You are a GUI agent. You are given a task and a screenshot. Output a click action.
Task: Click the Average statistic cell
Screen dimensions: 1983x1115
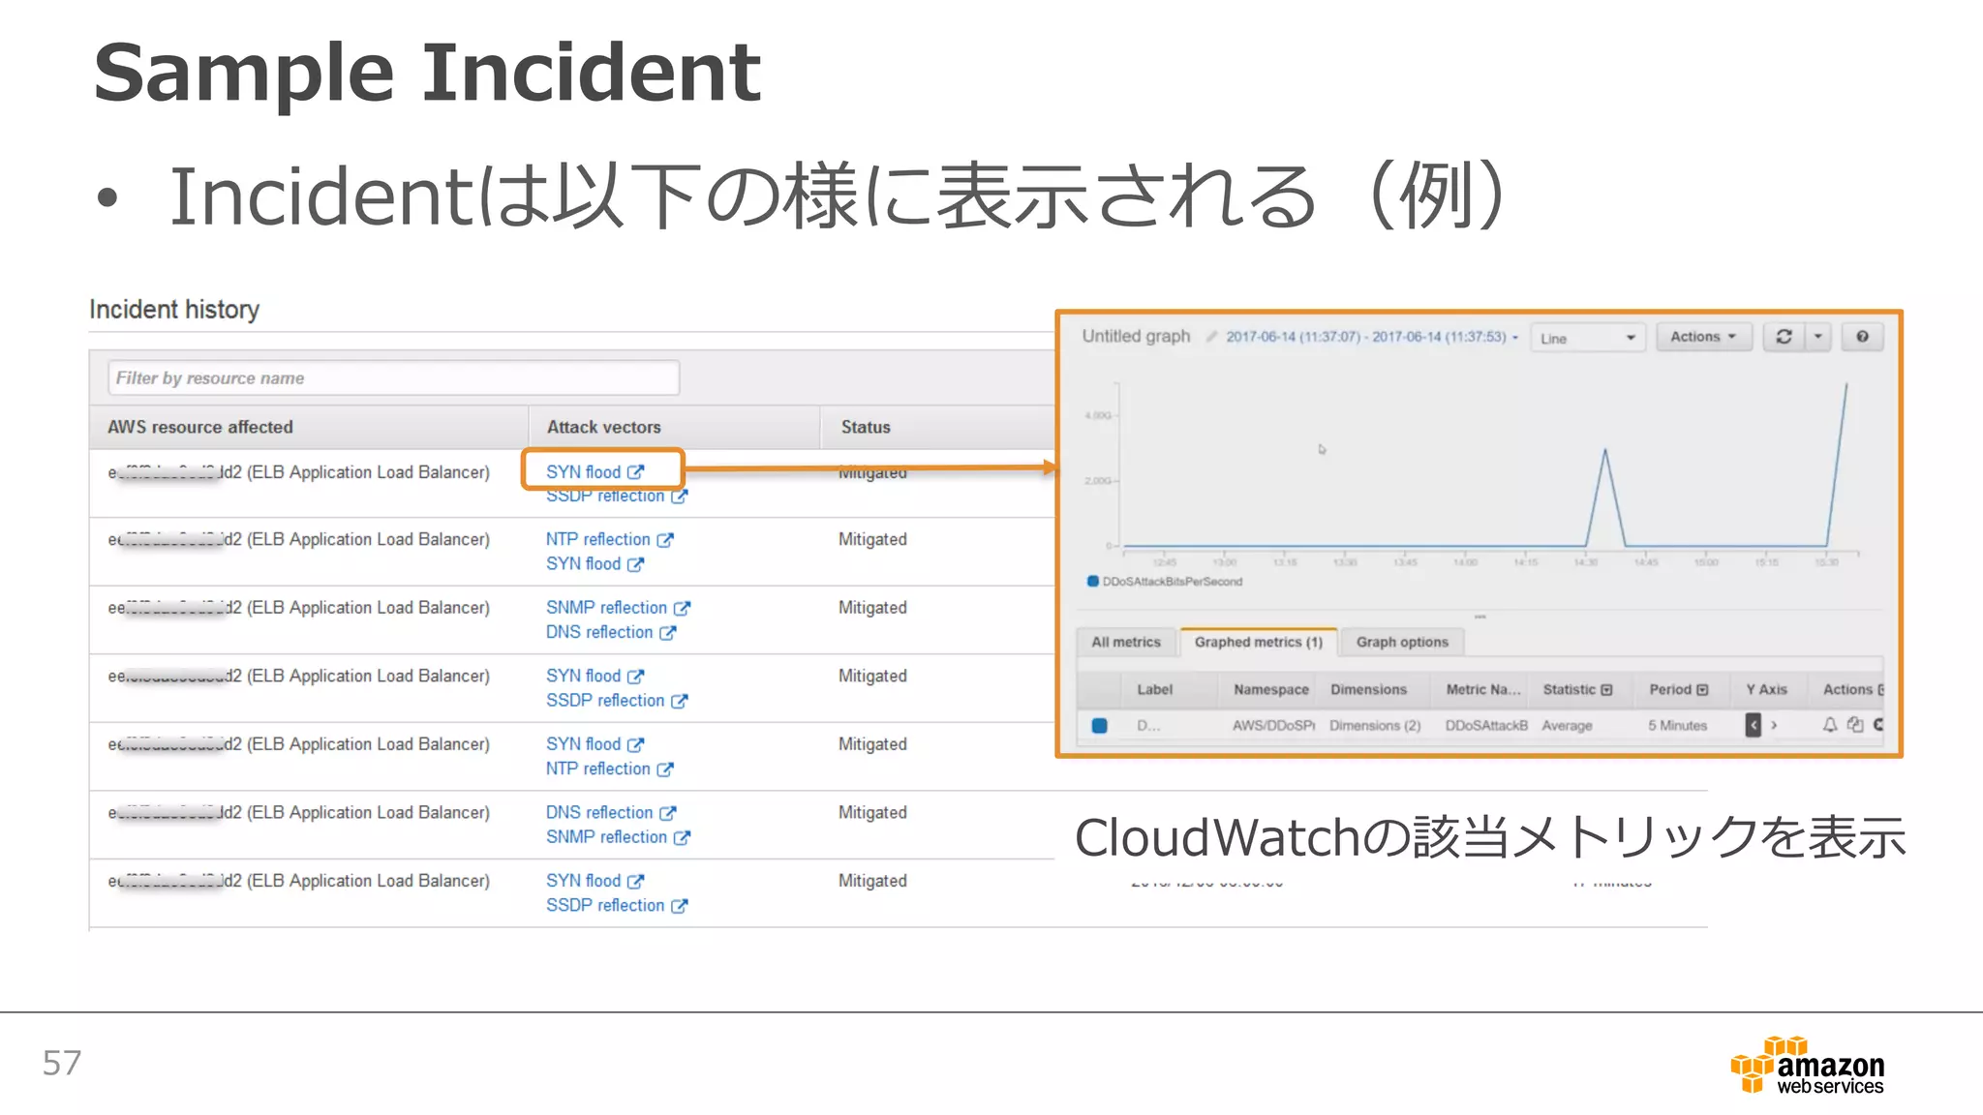1568,725
